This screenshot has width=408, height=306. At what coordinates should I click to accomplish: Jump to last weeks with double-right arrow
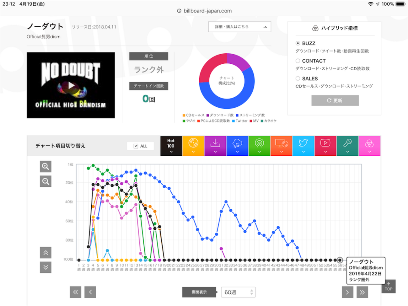coord(362,292)
